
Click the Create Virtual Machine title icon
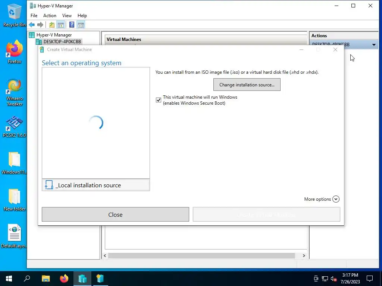(42, 50)
